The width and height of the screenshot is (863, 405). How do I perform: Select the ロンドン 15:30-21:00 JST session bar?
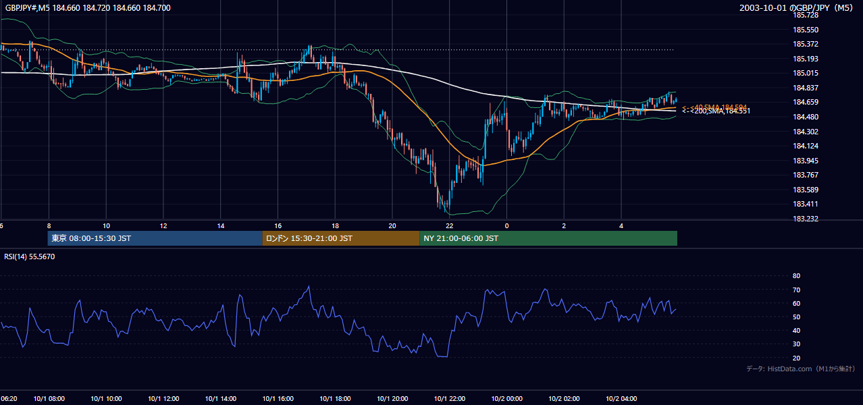[340, 238]
